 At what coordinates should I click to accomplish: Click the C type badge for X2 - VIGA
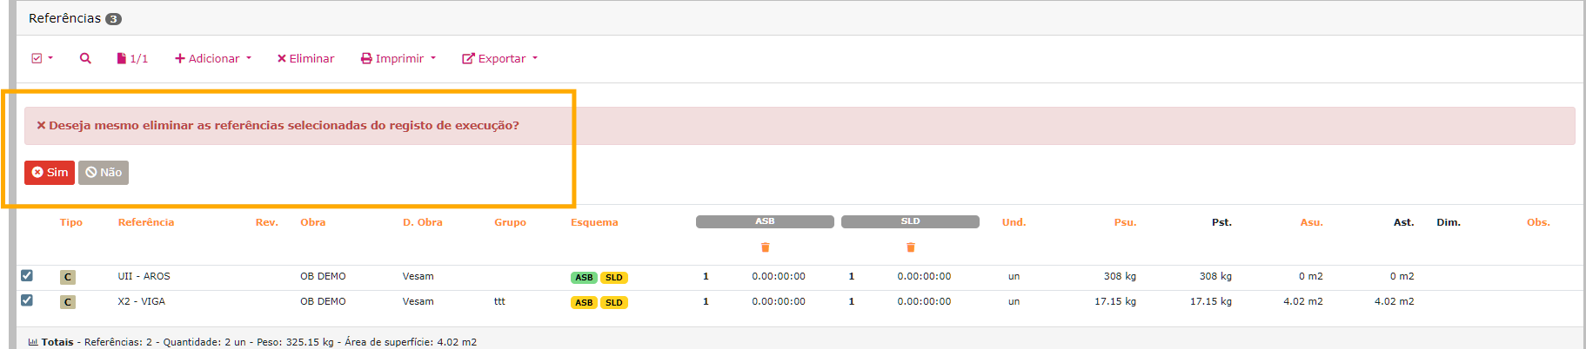(68, 302)
